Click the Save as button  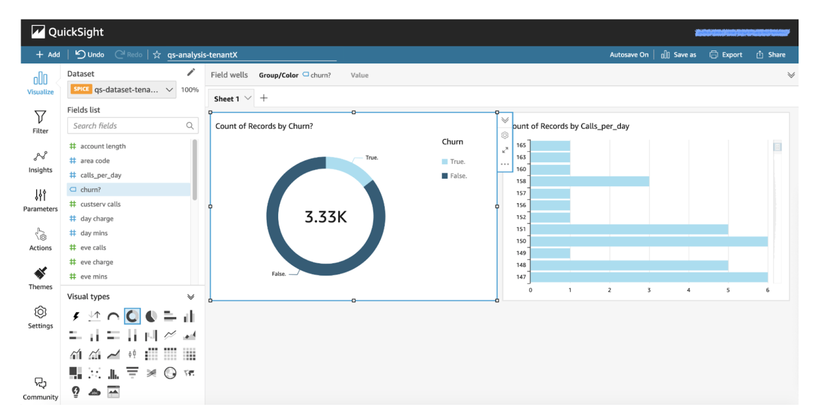(679, 54)
